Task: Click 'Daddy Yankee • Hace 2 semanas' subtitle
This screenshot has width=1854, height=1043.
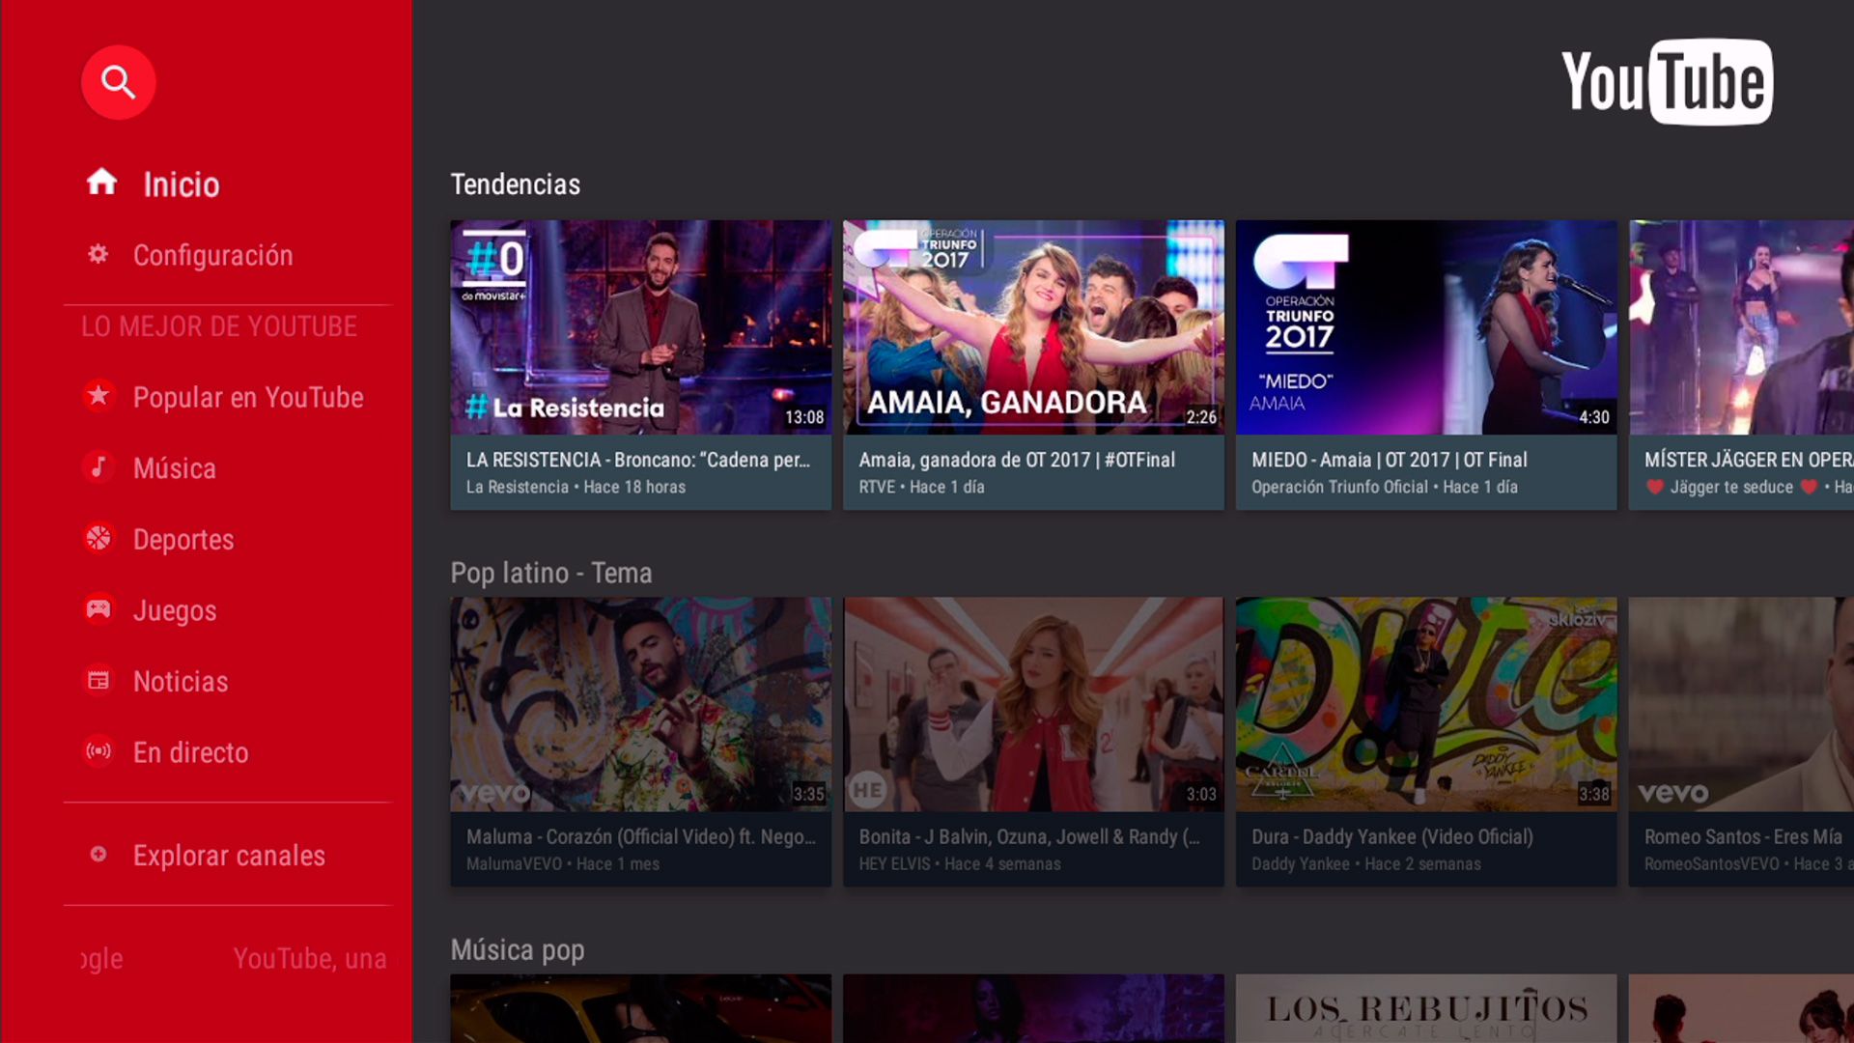Action: point(1366,863)
